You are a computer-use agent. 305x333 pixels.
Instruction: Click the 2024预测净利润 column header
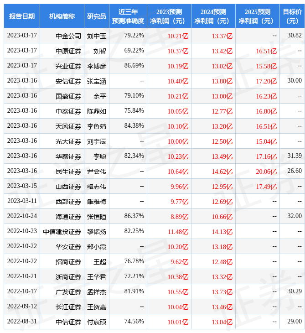pos(213,16)
